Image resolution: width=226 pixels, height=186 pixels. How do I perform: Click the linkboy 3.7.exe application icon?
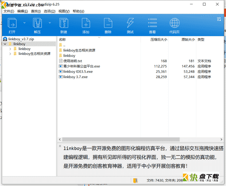[x=61, y=77]
